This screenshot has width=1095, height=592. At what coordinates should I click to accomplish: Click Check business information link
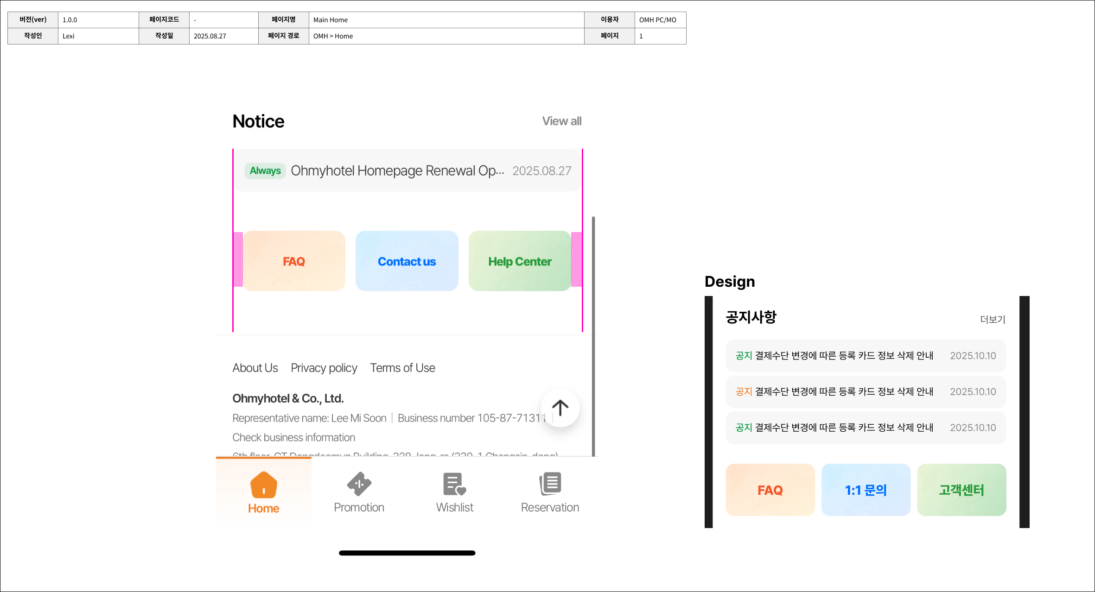(293, 437)
